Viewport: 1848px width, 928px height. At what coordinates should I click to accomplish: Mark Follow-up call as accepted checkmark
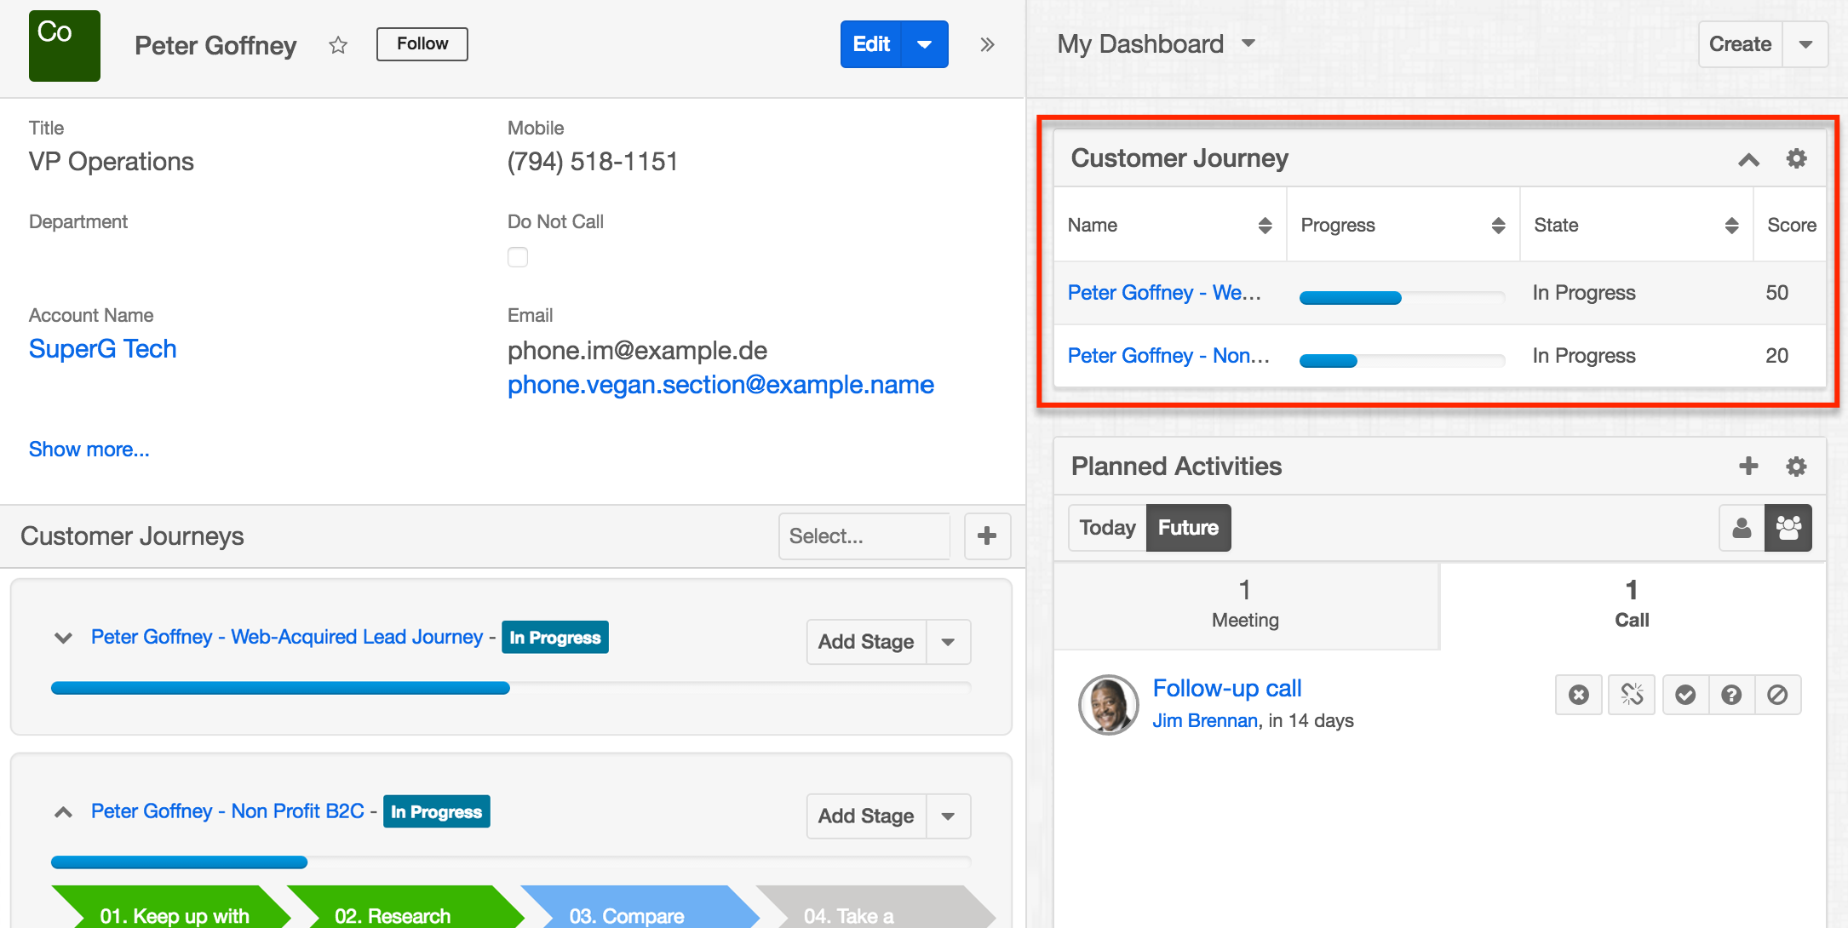tap(1684, 695)
